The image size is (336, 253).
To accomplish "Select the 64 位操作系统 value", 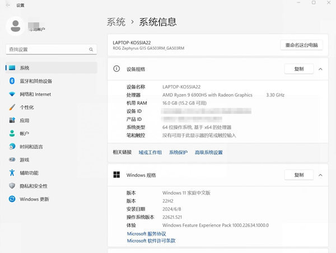I will [197, 127].
